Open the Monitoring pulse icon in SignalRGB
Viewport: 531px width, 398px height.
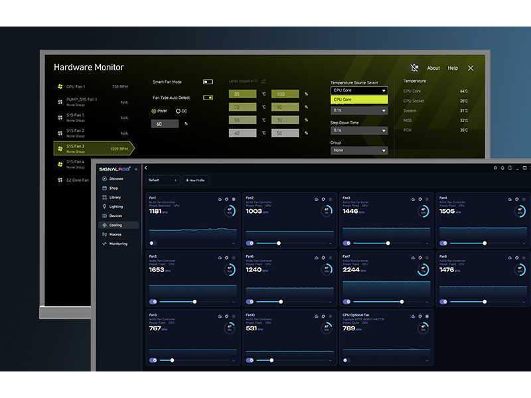point(104,243)
